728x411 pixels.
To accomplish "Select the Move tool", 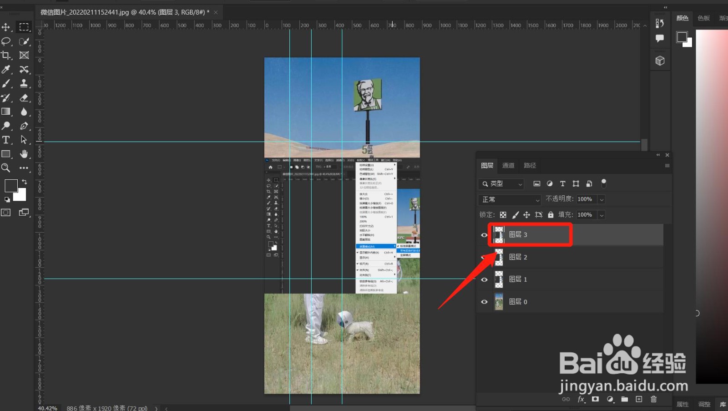I will (x=6, y=27).
